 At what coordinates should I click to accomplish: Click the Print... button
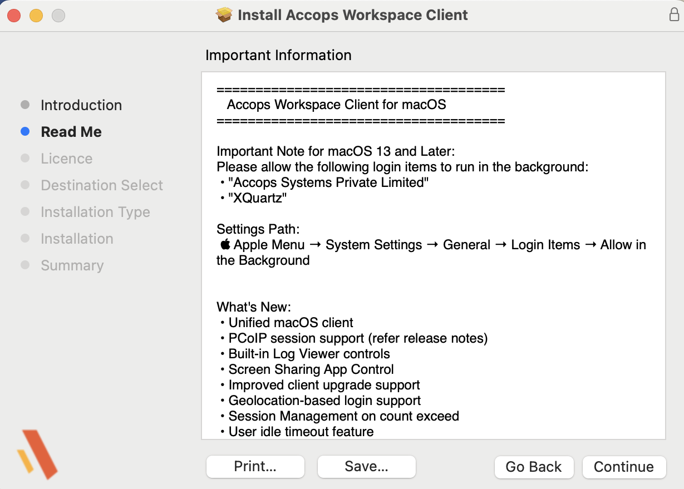(255, 467)
